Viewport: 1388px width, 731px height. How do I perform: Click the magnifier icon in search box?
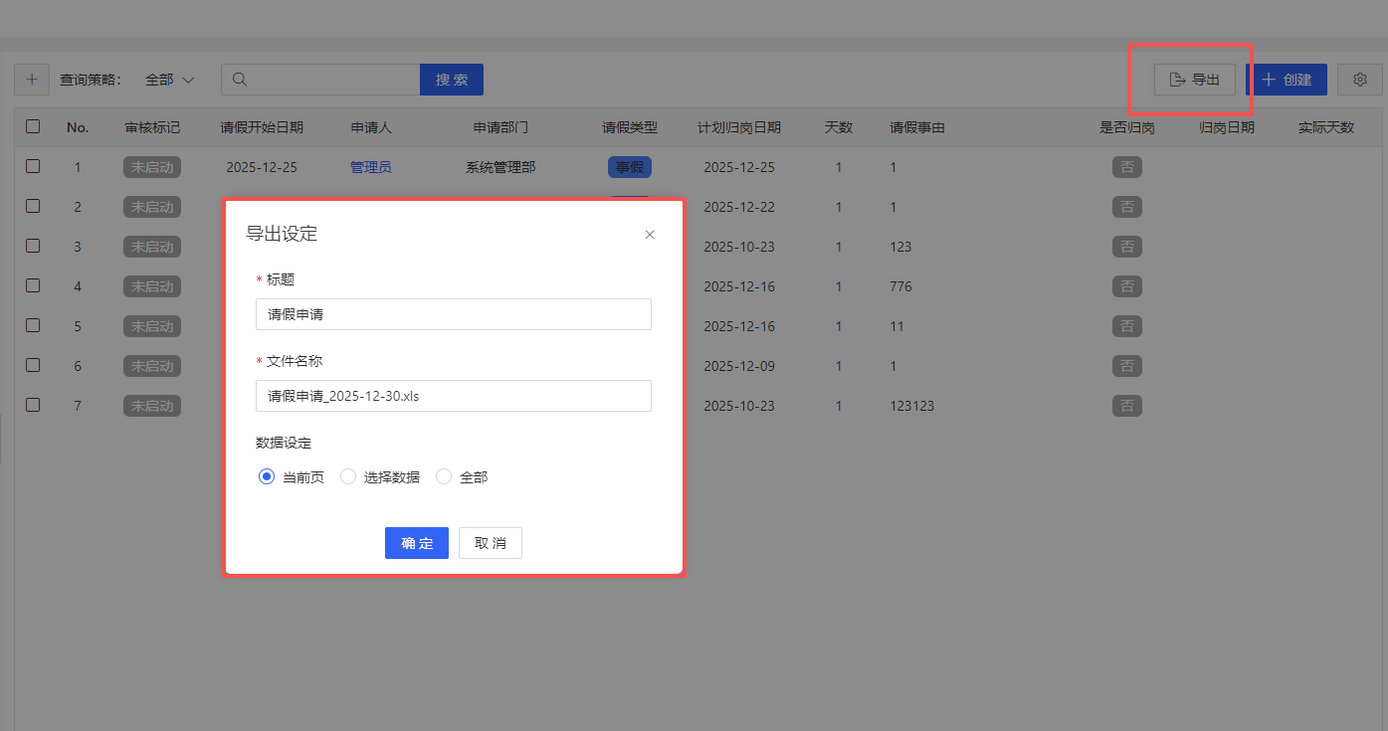(x=240, y=80)
